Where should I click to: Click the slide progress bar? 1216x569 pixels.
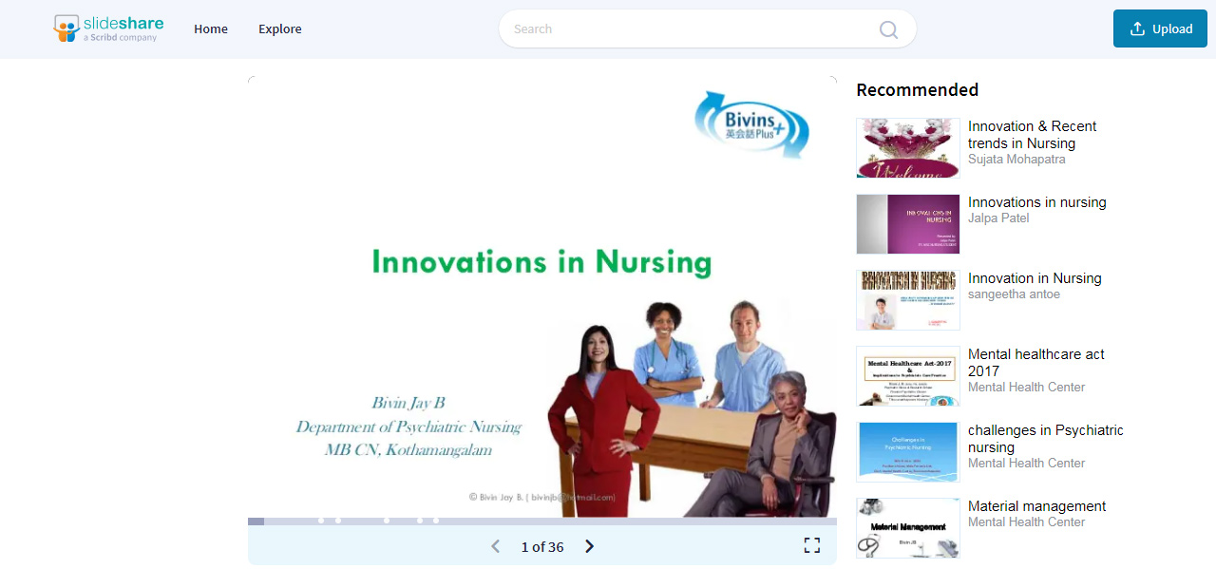click(x=542, y=522)
